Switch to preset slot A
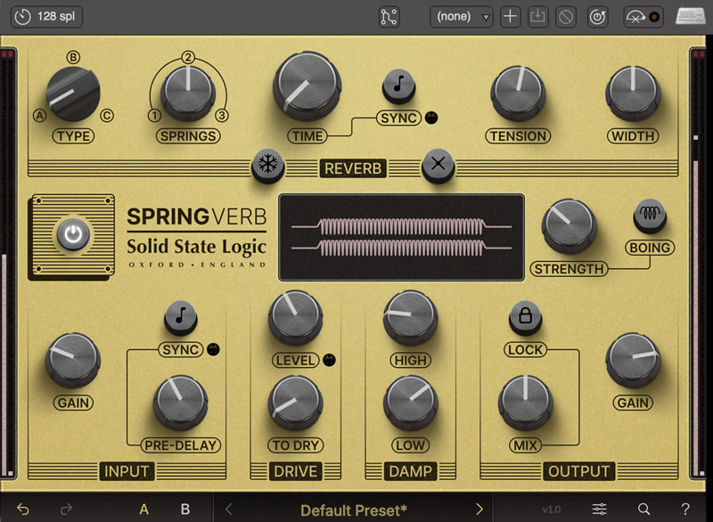Viewport: 713px width, 522px height. point(143,510)
